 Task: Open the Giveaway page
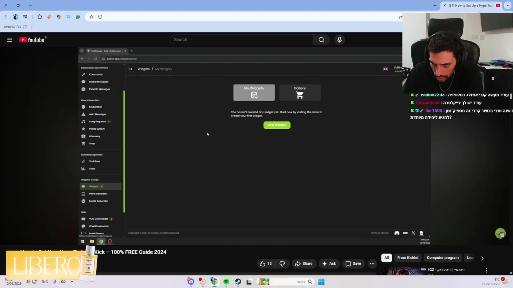[101, 136]
